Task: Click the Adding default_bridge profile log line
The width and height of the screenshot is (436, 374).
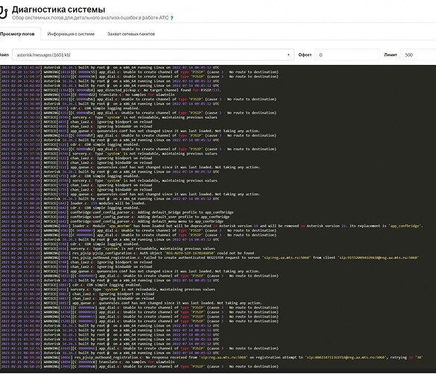Action: (117, 212)
